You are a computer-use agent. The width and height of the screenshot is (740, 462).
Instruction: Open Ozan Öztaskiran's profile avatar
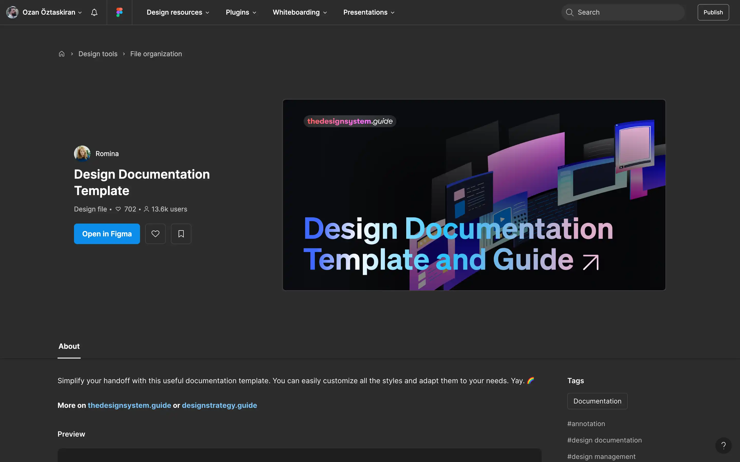pos(12,12)
